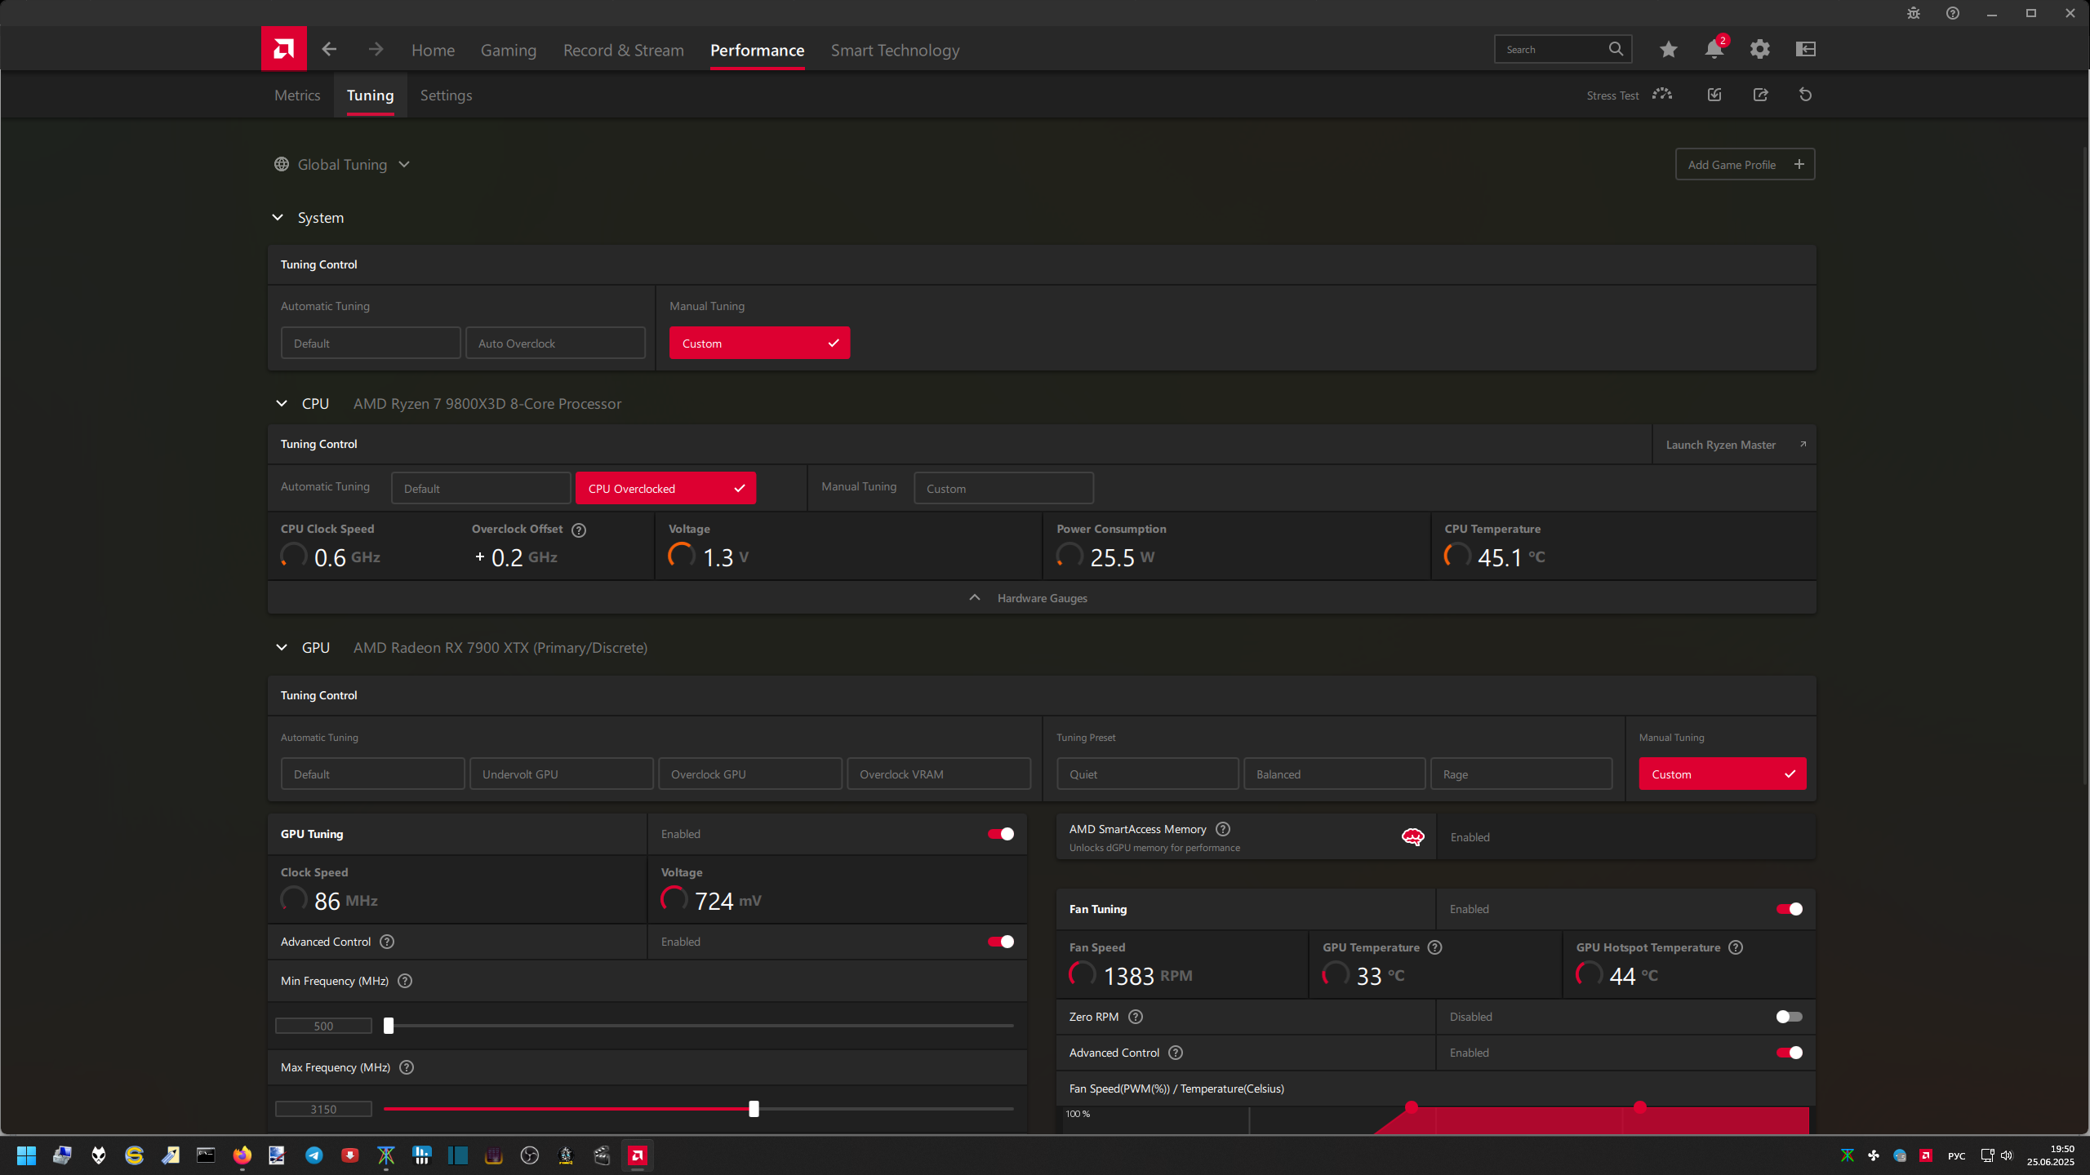Screen dimensions: 2090x1175
Task: Click the reset tuning icon
Action: [x=1805, y=95]
